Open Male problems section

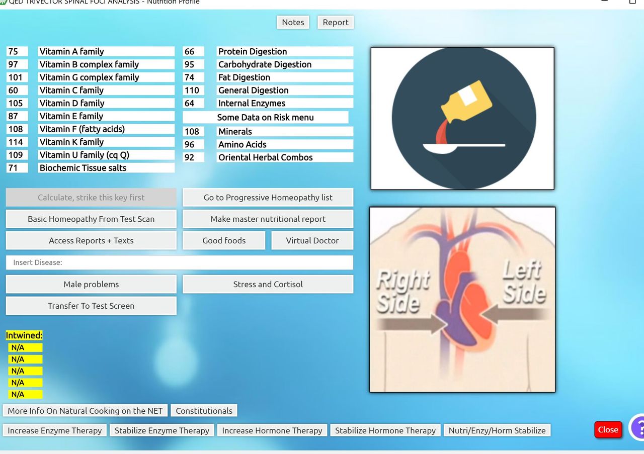click(91, 285)
